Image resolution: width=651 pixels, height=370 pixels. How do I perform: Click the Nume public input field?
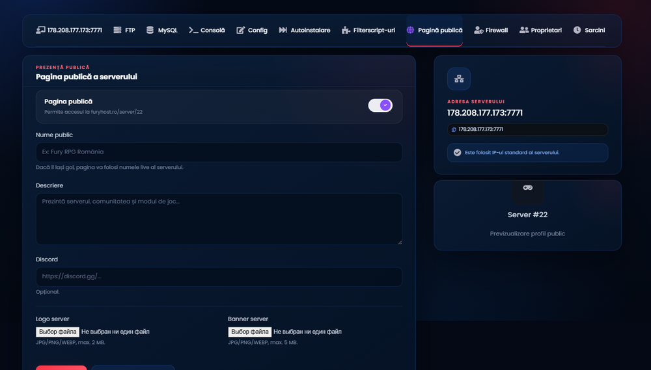pyautogui.click(x=219, y=152)
